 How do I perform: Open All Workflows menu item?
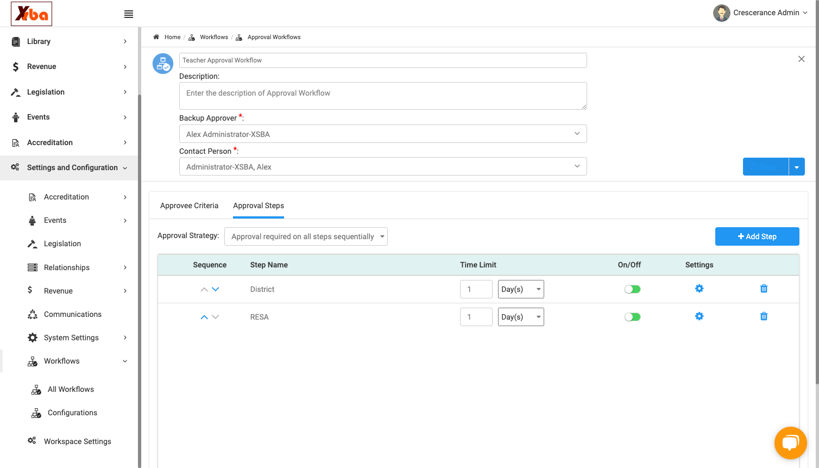(71, 389)
